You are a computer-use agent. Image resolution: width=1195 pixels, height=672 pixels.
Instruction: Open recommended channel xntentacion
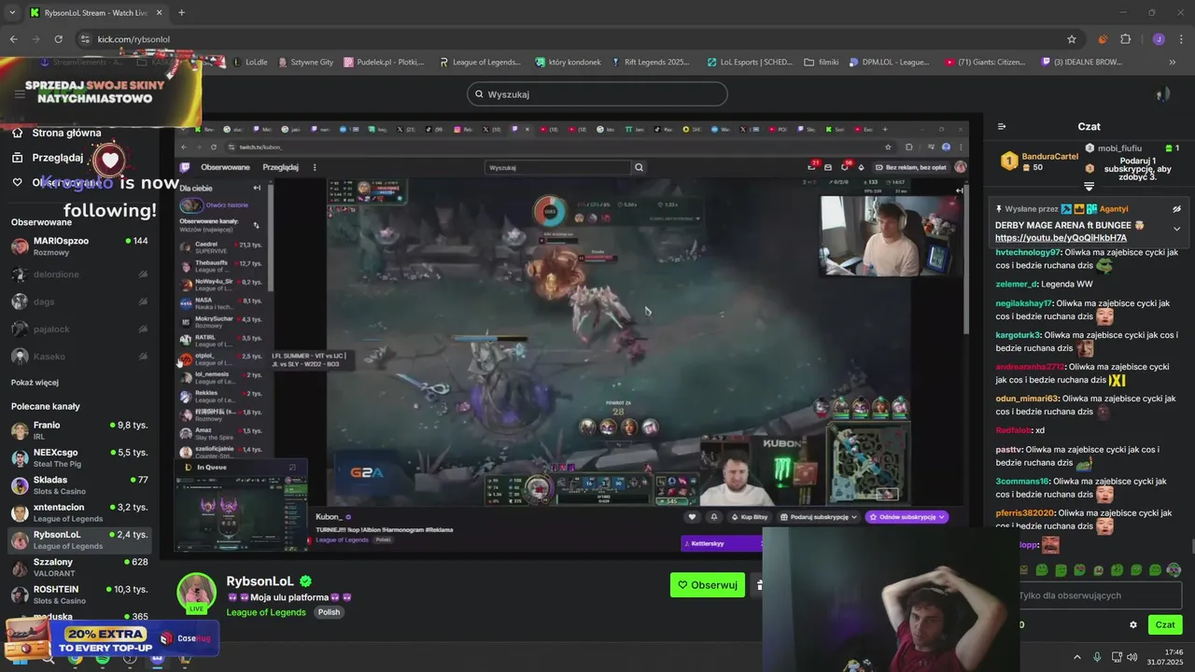[79, 512]
